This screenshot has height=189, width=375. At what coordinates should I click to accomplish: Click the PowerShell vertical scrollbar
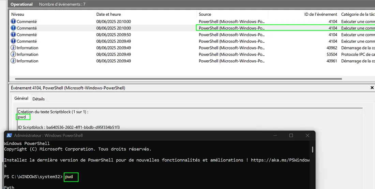312,149
